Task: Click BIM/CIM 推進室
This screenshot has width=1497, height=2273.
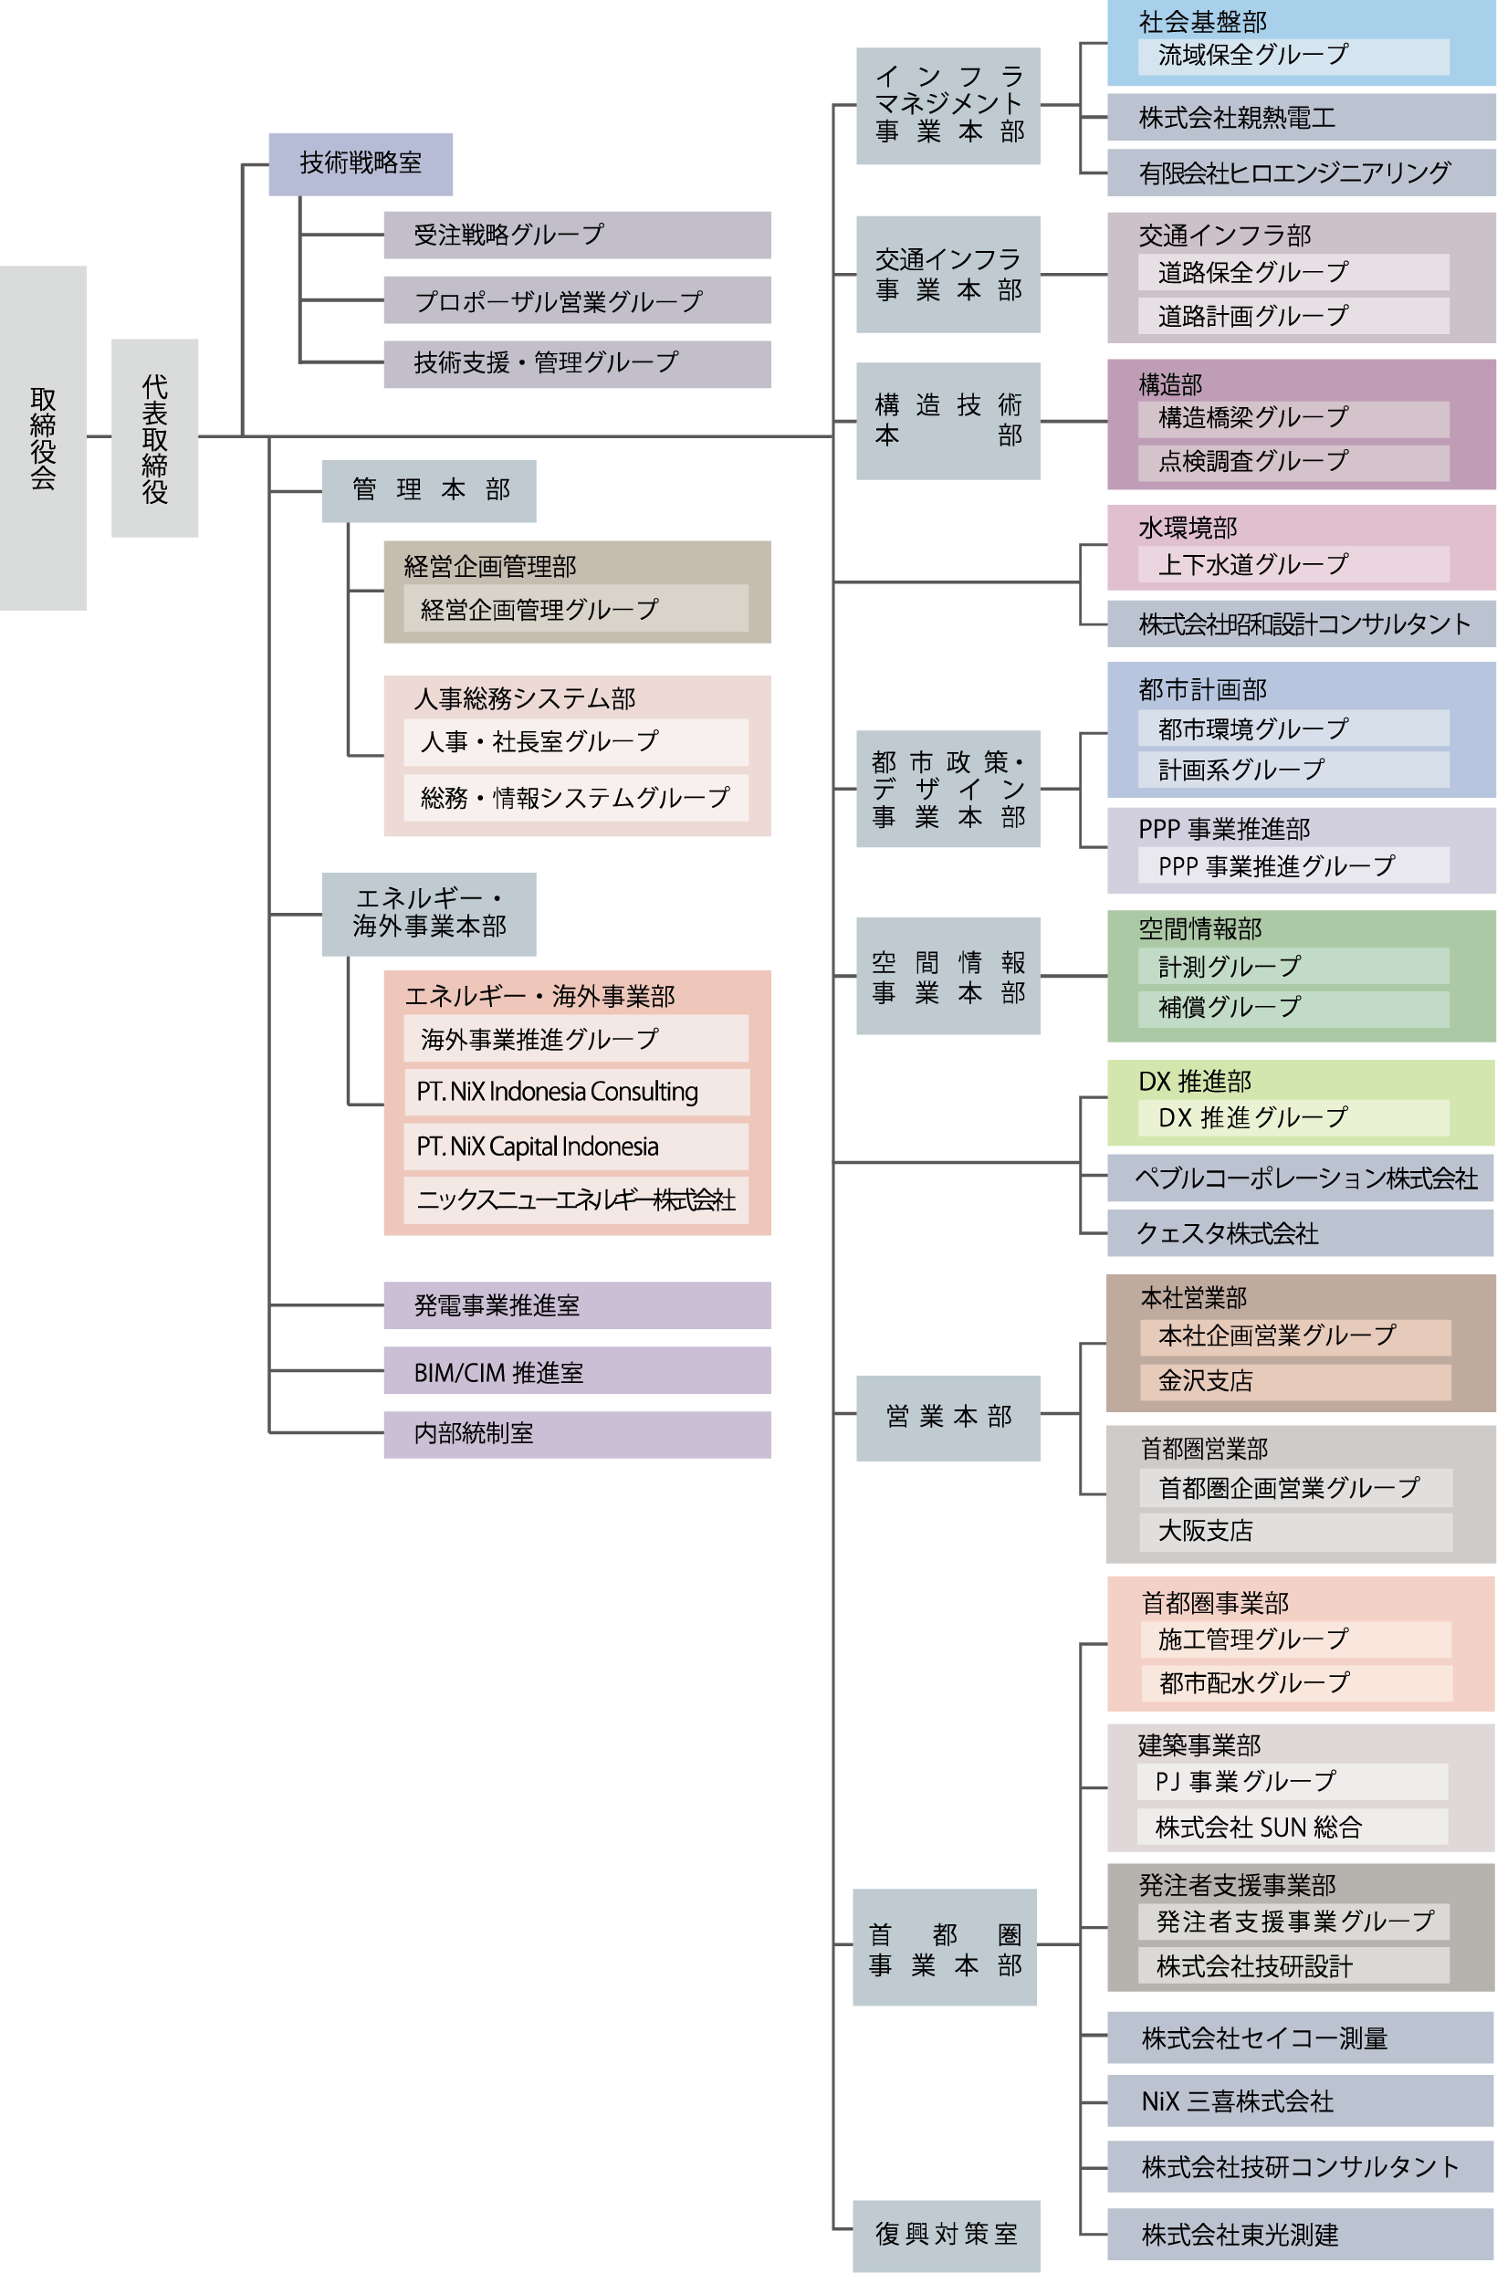Action: coord(578,1370)
